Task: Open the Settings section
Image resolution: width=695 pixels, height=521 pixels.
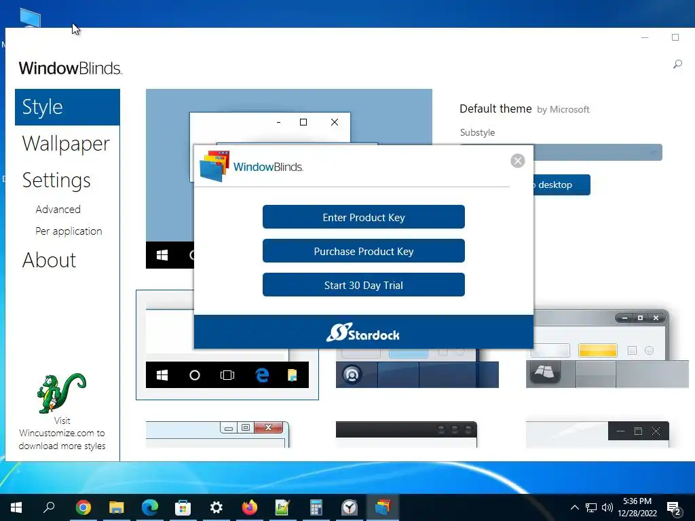Action: coord(56,180)
